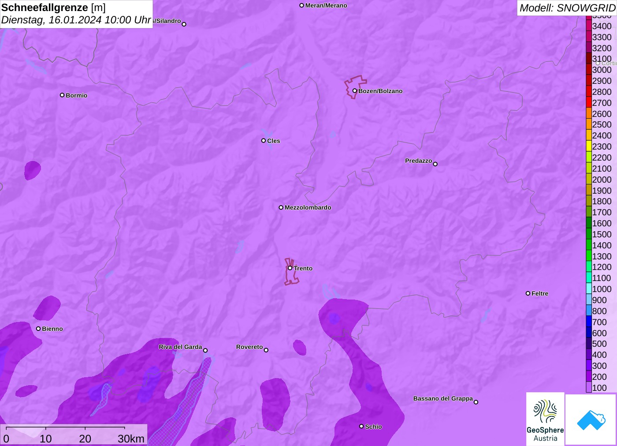Click the Feltre label text
This screenshot has height=446, width=617.
tap(540, 293)
